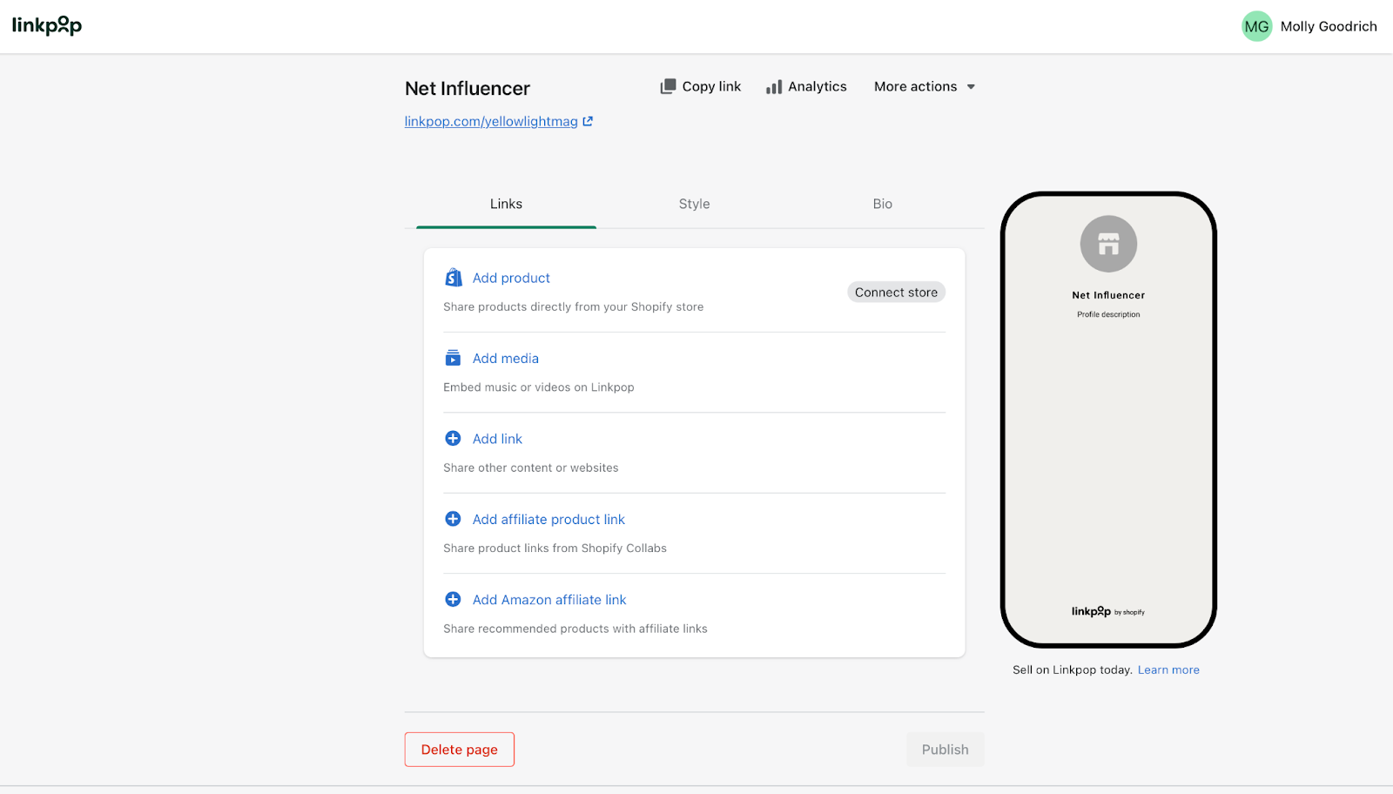Click the Linkpop by Shopify logo in preview
This screenshot has width=1393, height=794.
tap(1108, 611)
